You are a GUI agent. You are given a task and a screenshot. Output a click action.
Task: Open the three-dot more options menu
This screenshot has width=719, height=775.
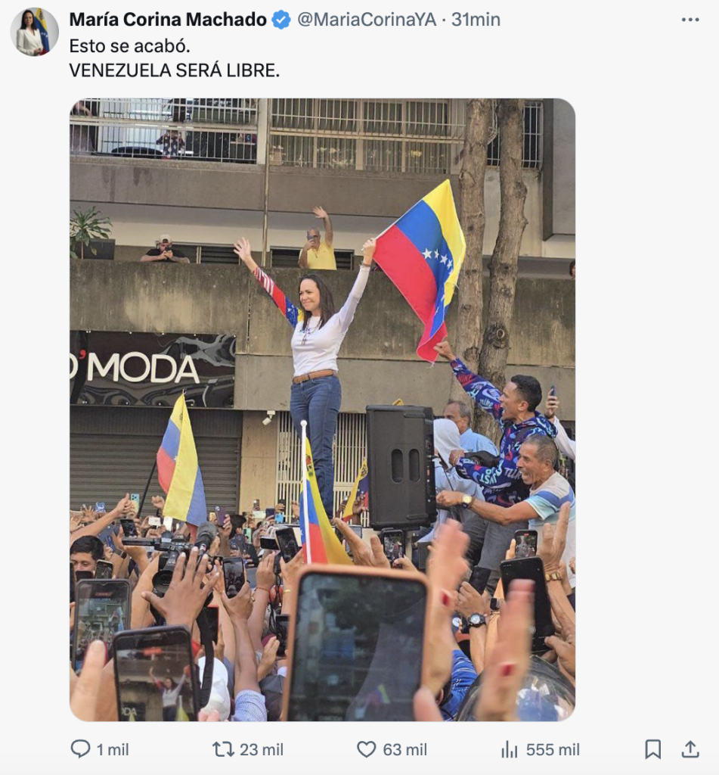[x=690, y=20]
